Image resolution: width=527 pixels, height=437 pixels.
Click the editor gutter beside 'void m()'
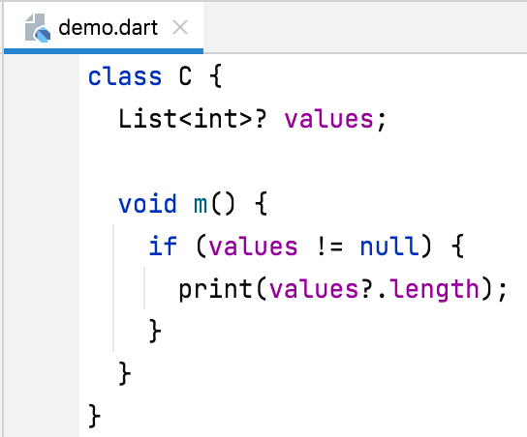42,204
